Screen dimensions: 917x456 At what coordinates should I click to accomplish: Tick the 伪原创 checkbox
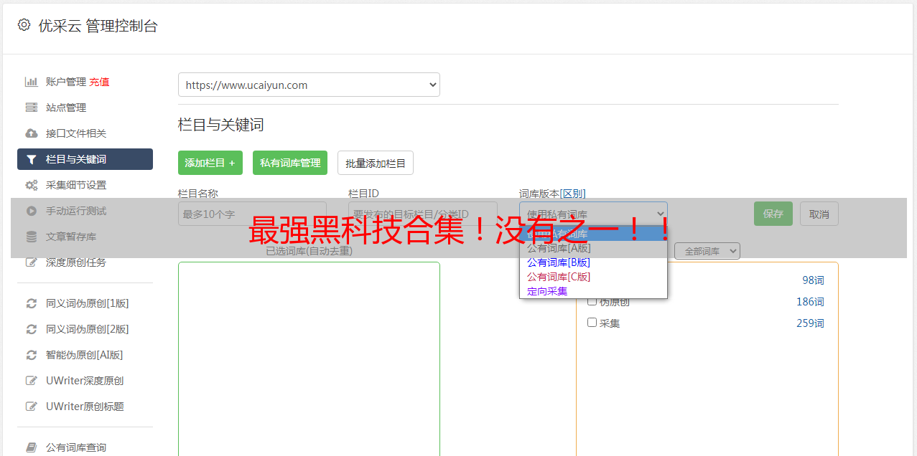point(592,301)
